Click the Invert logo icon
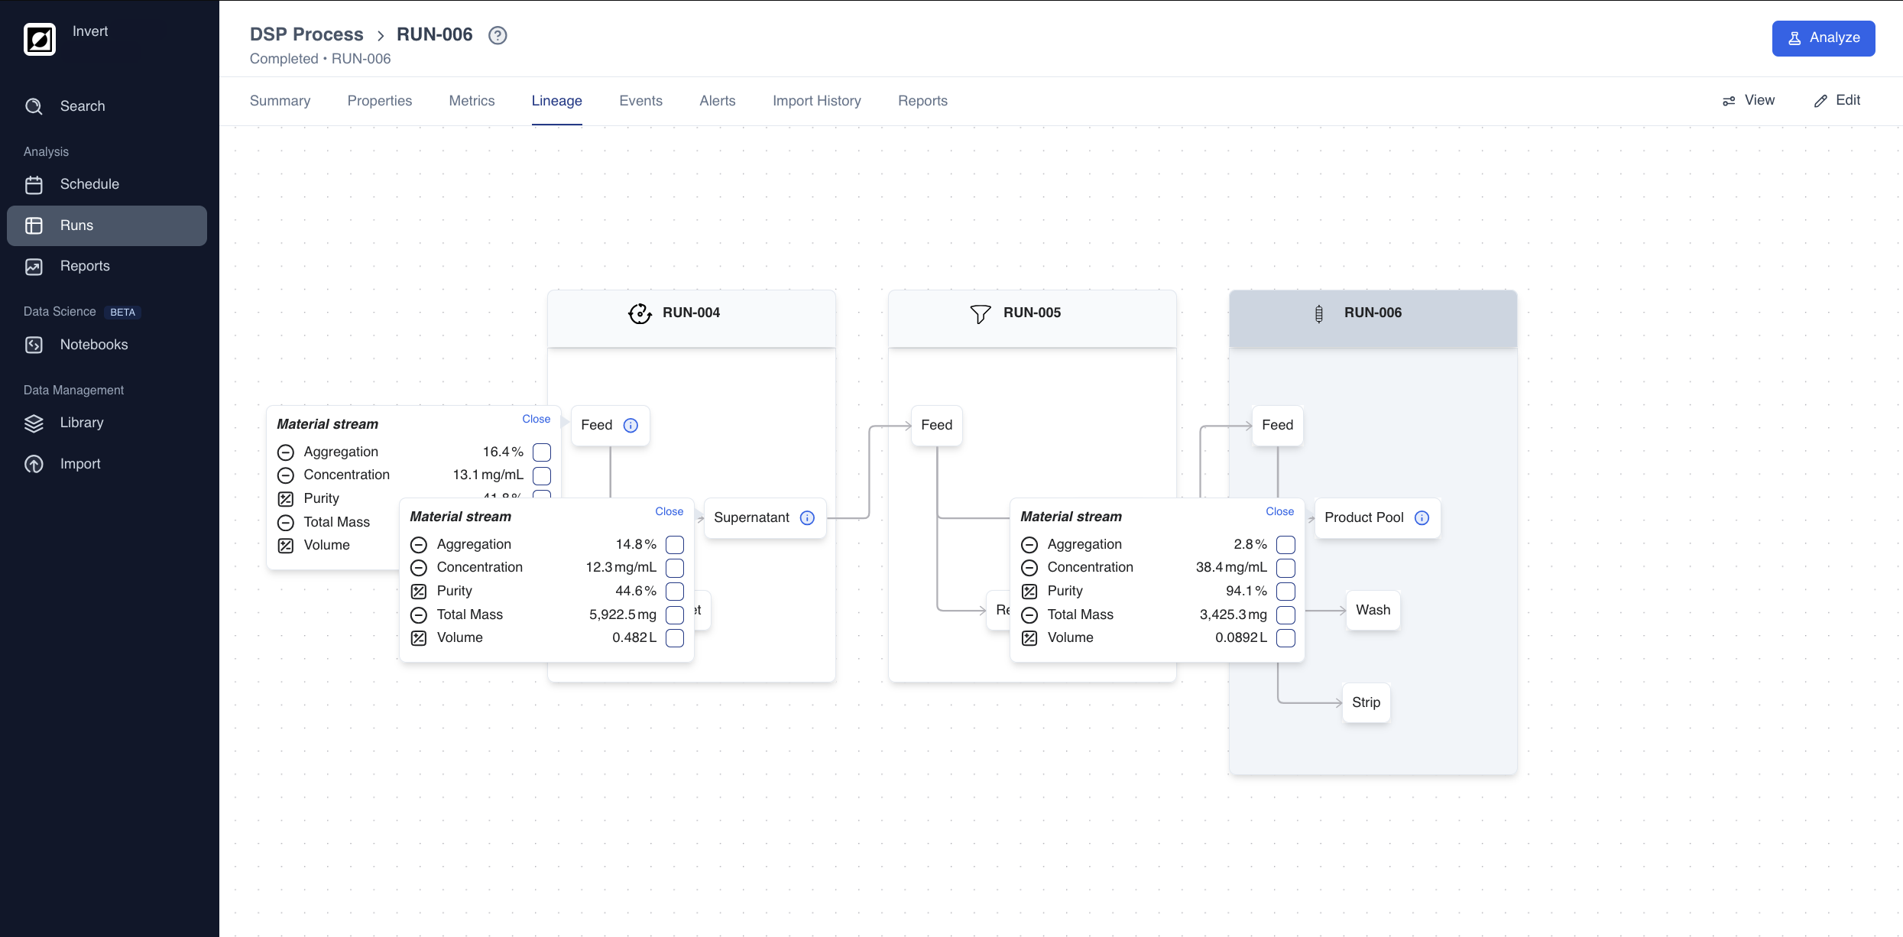 tap(40, 39)
